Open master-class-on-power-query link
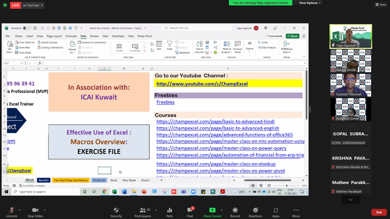This screenshot has height=219, width=390. coord(221,148)
